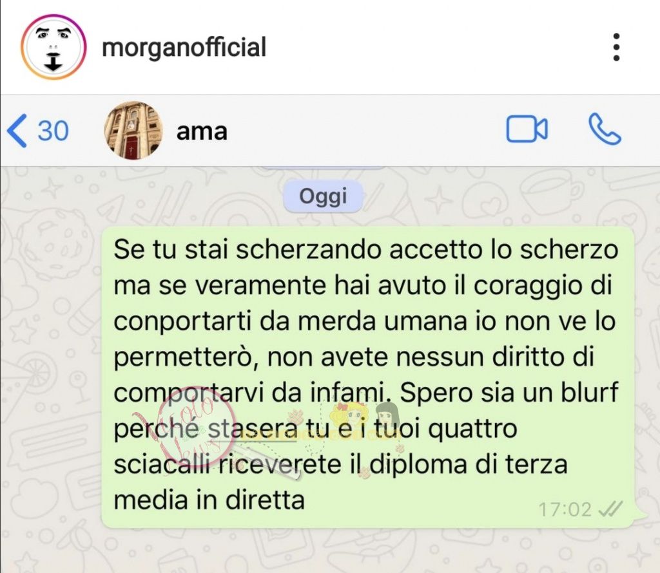Tap ama's contact avatar photo
This screenshot has height=573, width=660.
tap(133, 130)
